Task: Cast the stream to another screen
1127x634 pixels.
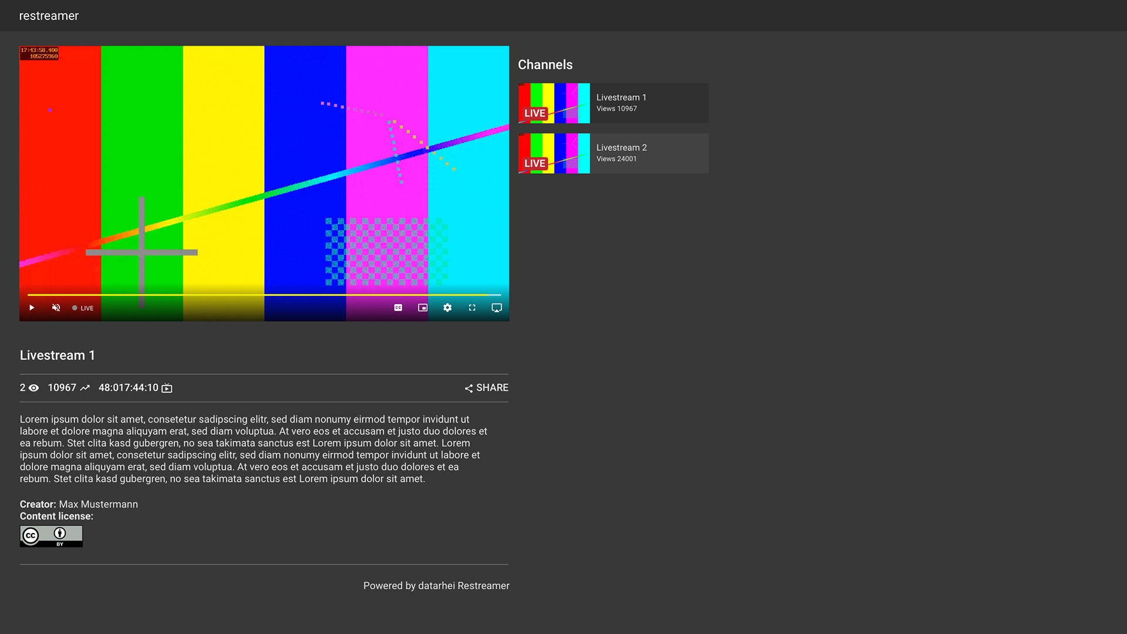Action: pyautogui.click(x=497, y=308)
